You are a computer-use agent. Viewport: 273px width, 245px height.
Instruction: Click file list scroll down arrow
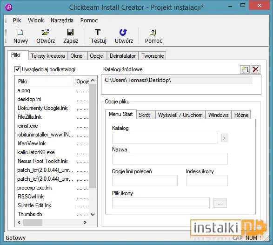[93, 214]
